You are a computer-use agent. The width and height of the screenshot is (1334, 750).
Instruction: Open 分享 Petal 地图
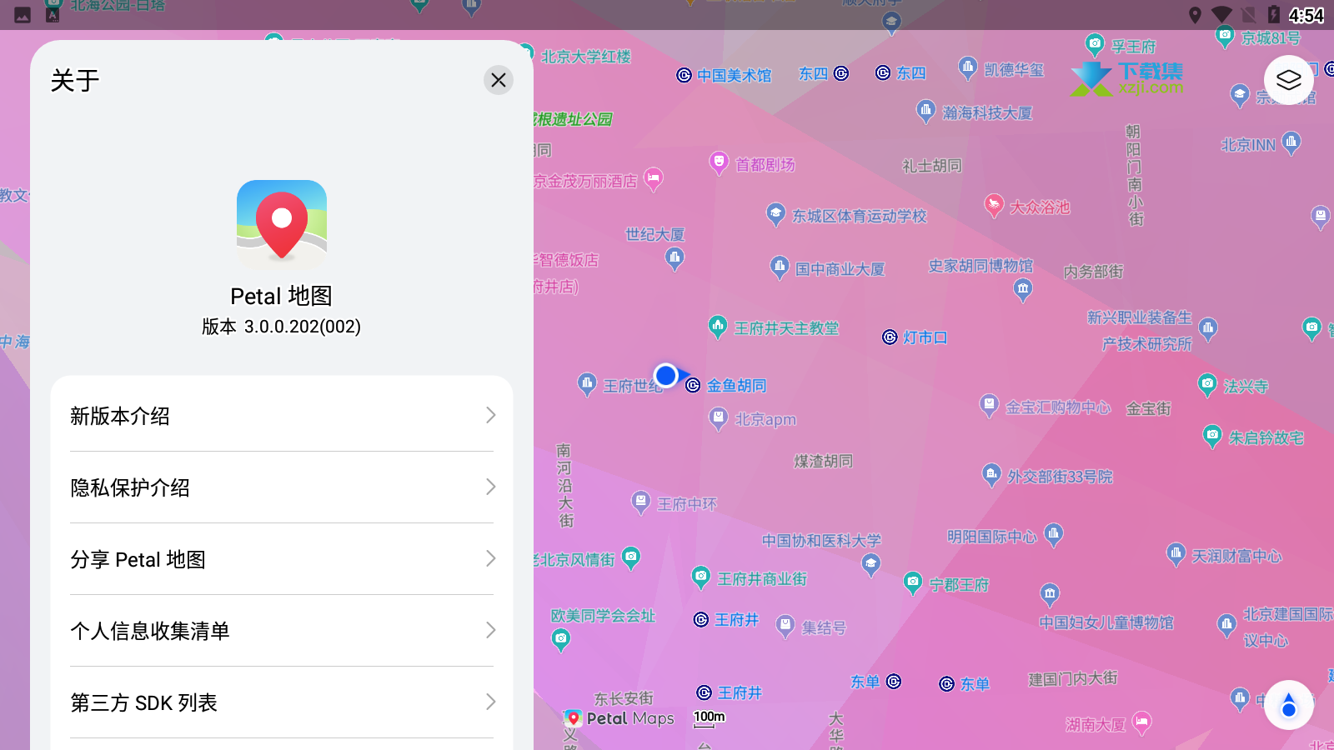[x=282, y=559]
